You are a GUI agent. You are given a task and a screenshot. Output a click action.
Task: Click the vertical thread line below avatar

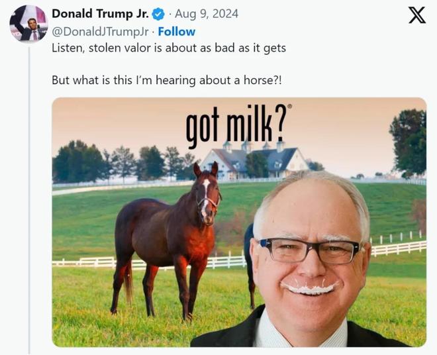29,199
